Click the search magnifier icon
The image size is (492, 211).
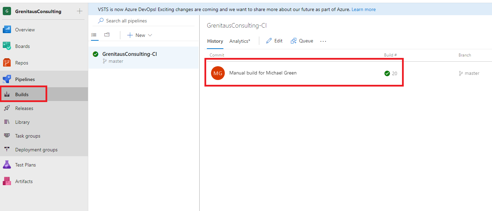pos(101,21)
